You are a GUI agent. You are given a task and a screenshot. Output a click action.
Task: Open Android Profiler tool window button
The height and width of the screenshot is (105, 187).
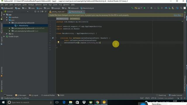pyautogui.click(x=48, y=95)
